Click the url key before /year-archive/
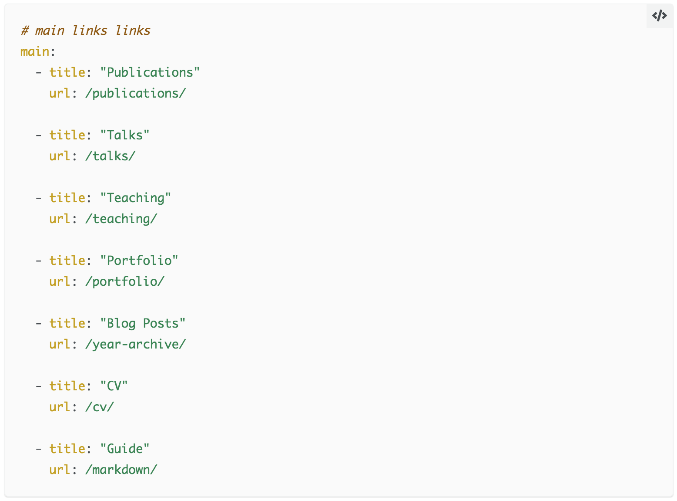 point(60,344)
